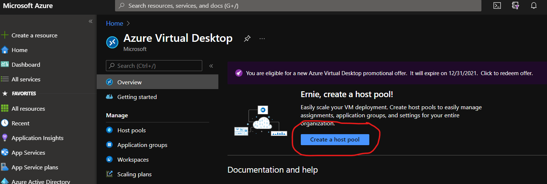Click the Create a host pool button
Screen dimensions: 547x184
click(x=335, y=139)
